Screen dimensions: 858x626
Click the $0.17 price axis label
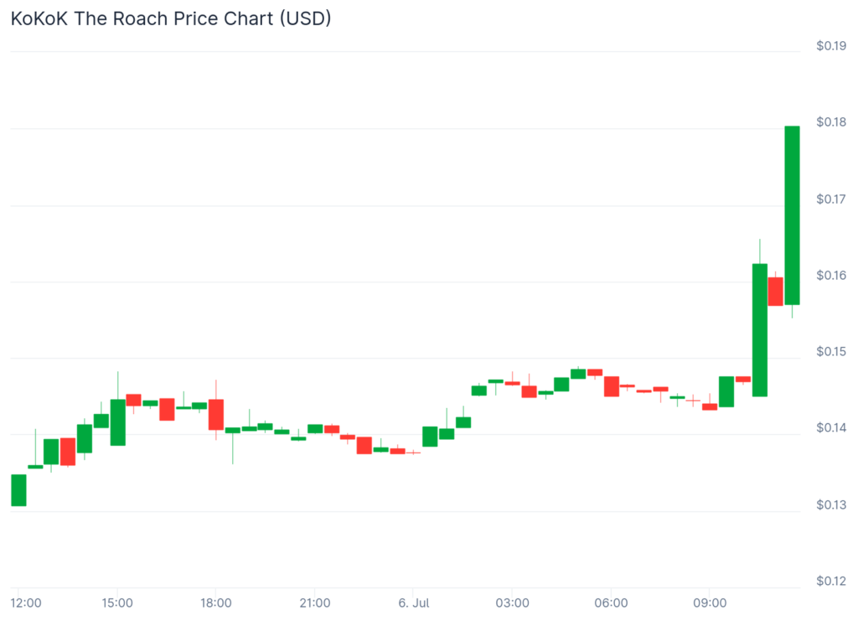point(830,199)
